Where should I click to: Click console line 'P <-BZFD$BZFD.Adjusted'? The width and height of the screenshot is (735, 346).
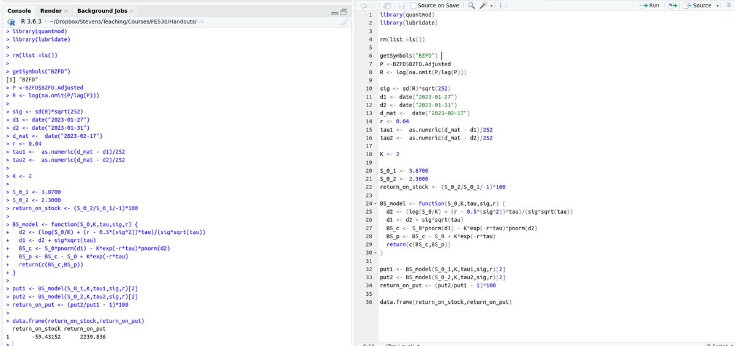[48, 88]
